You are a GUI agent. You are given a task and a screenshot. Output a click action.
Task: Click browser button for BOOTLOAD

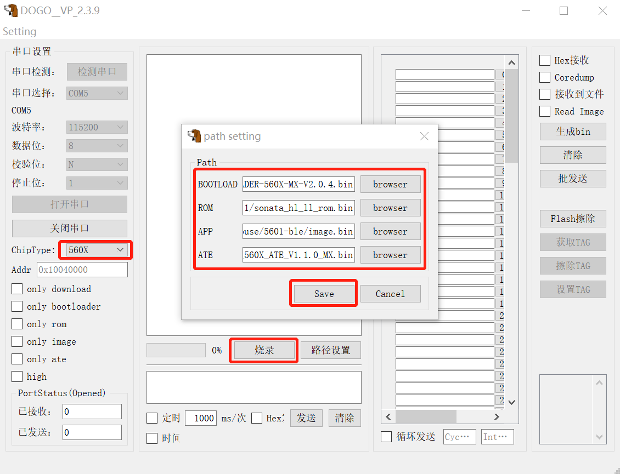coord(390,185)
